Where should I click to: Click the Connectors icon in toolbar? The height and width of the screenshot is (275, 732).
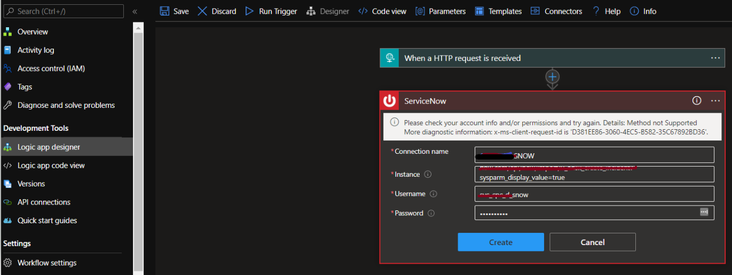pyautogui.click(x=534, y=11)
